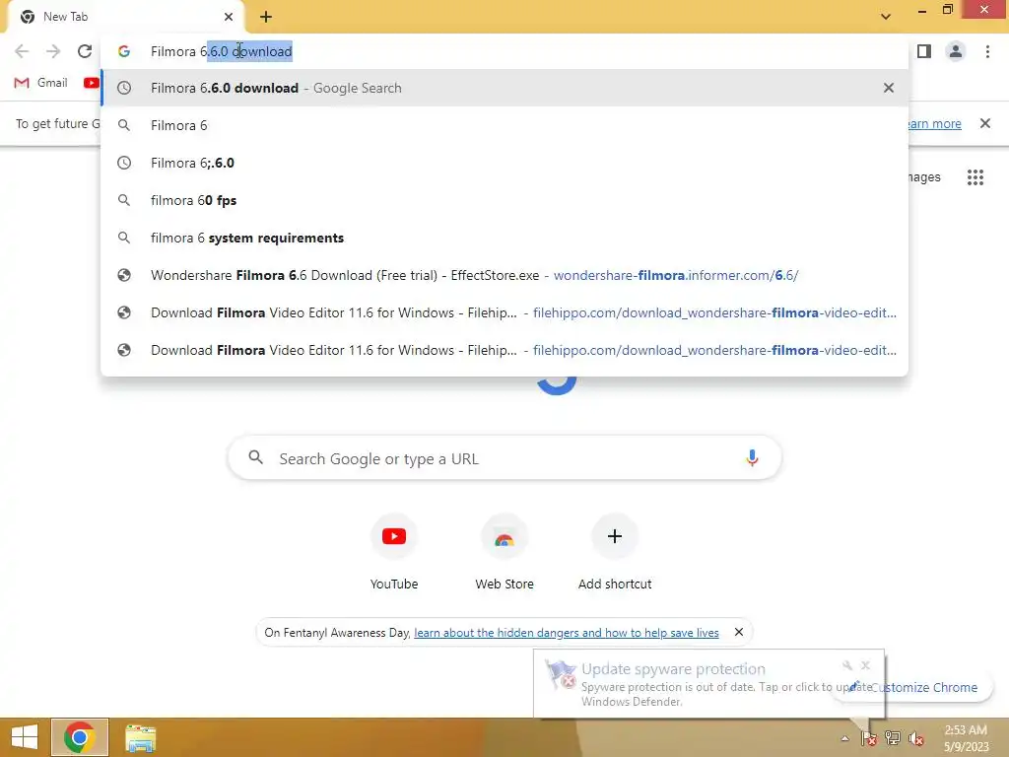Open the Update spyware protection notification
This screenshot has width=1009, height=757.
click(707, 684)
